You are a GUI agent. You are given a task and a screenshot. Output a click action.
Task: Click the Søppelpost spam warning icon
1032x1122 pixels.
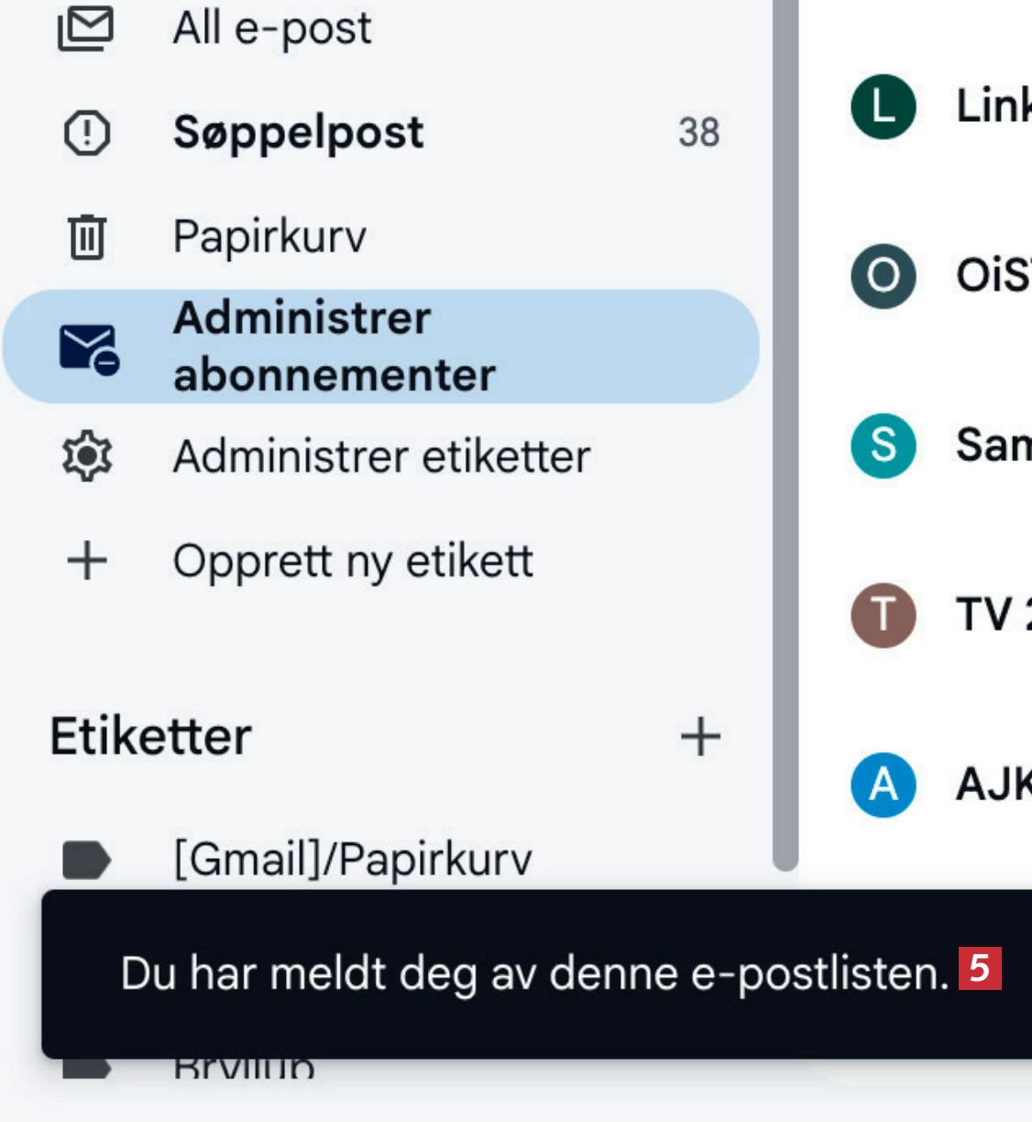tap(87, 133)
